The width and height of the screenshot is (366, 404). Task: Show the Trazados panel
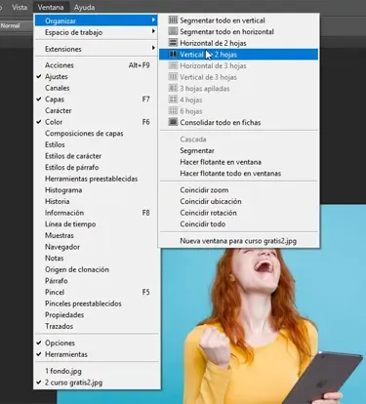(x=97, y=326)
